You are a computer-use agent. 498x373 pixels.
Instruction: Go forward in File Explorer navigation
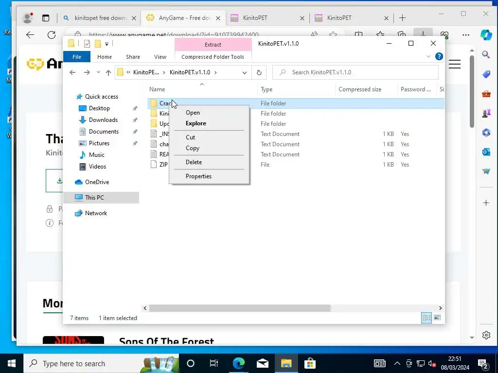click(x=87, y=73)
